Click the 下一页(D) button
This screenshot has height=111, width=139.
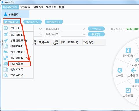coord(96,29)
